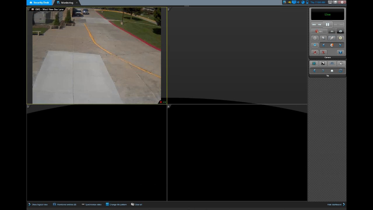
Task: Open Monitored entities (0) list
Action: tap(64, 204)
